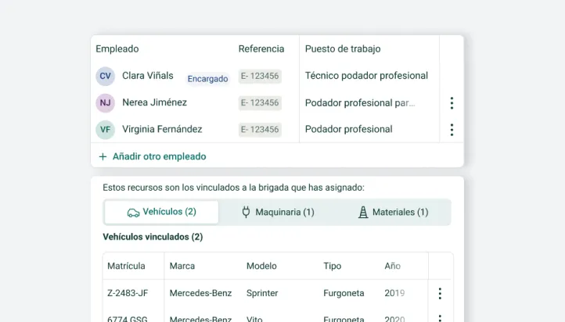Click Clara Viñals reference E- 123456

260,76
